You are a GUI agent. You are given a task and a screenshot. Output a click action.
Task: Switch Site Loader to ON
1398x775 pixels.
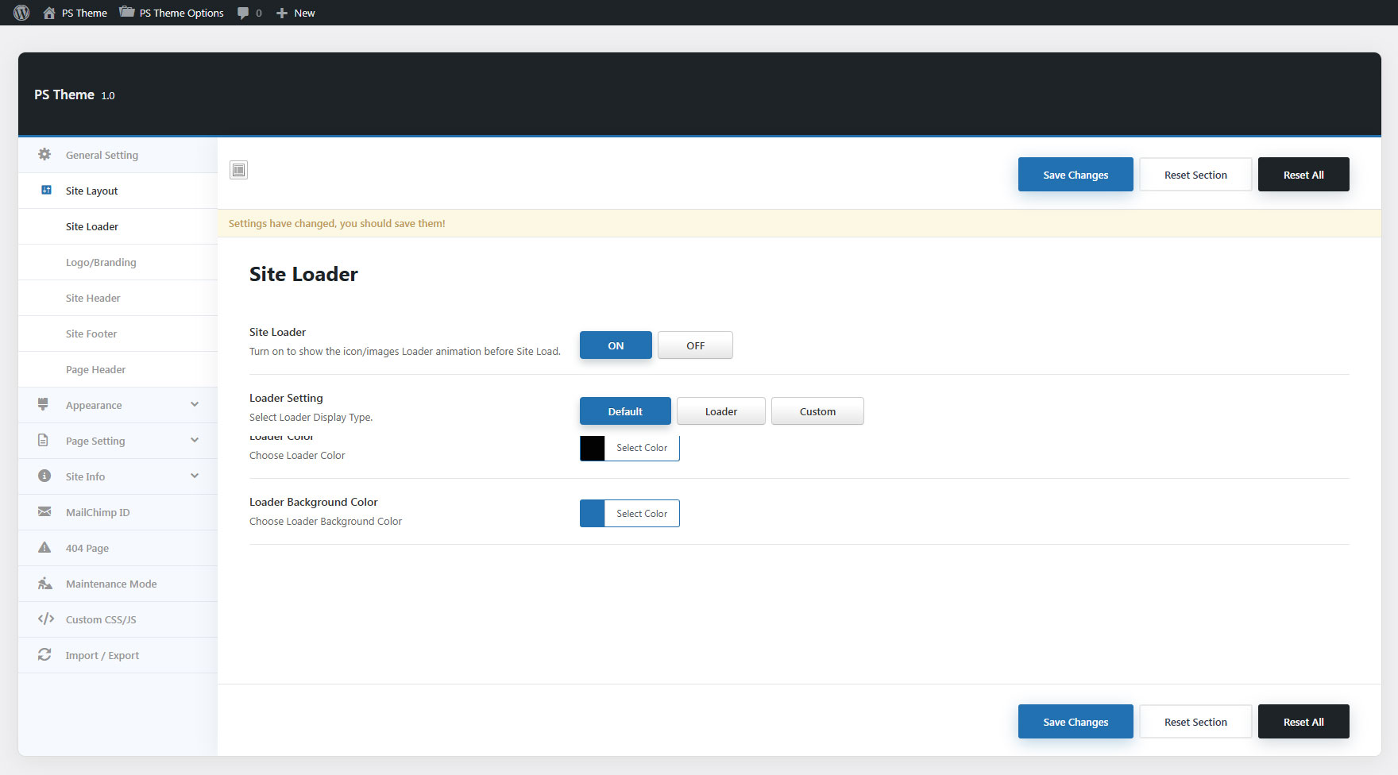(616, 345)
